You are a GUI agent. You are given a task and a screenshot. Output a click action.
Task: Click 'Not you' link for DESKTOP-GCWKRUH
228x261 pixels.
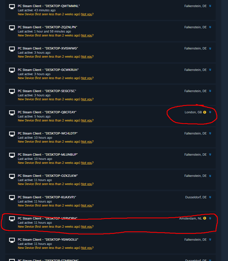coord(87,78)
